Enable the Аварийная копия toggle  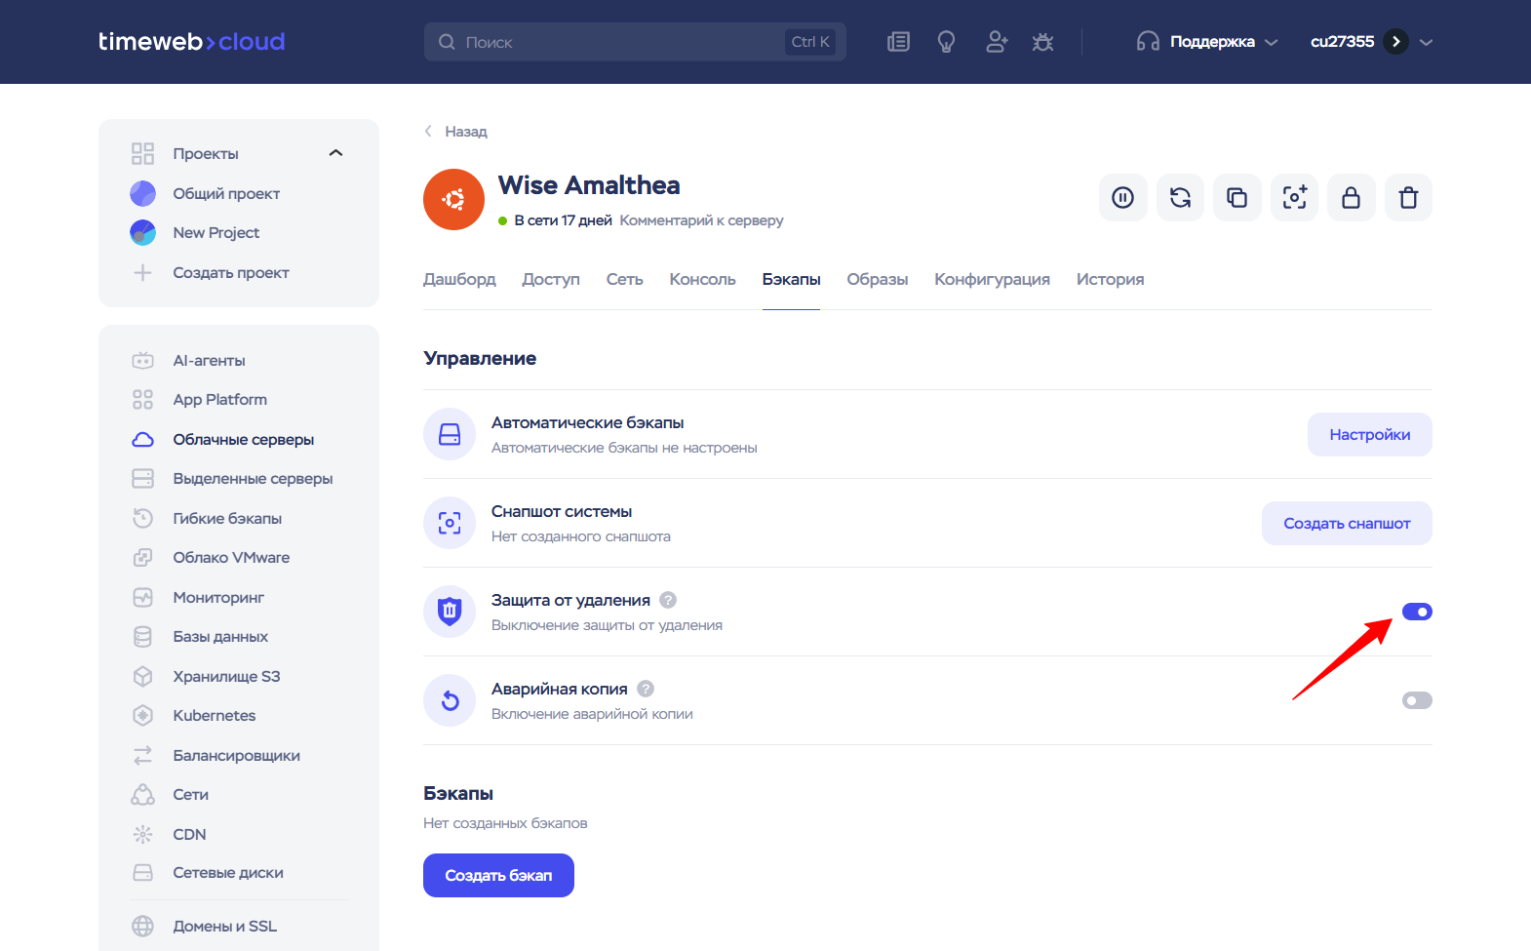click(1417, 700)
